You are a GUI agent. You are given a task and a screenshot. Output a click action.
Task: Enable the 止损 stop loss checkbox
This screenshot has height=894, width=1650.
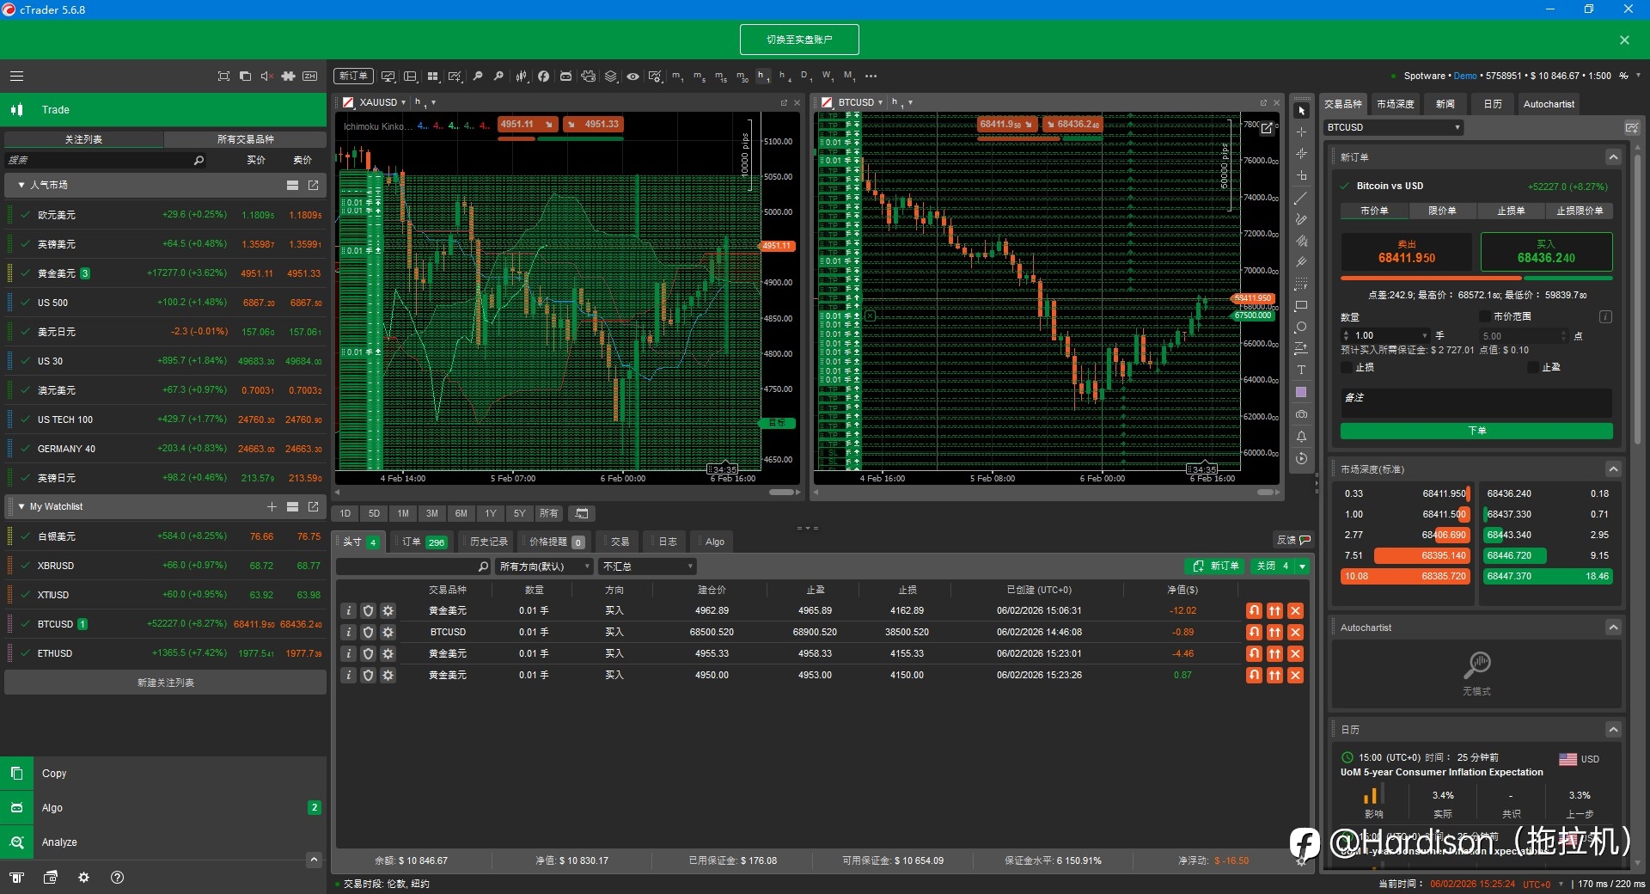tap(1347, 367)
